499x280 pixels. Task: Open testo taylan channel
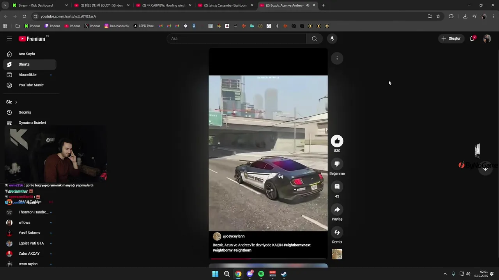(30, 264)
